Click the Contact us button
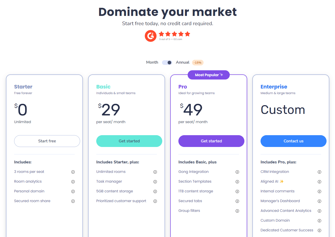 tap(293, 141)
